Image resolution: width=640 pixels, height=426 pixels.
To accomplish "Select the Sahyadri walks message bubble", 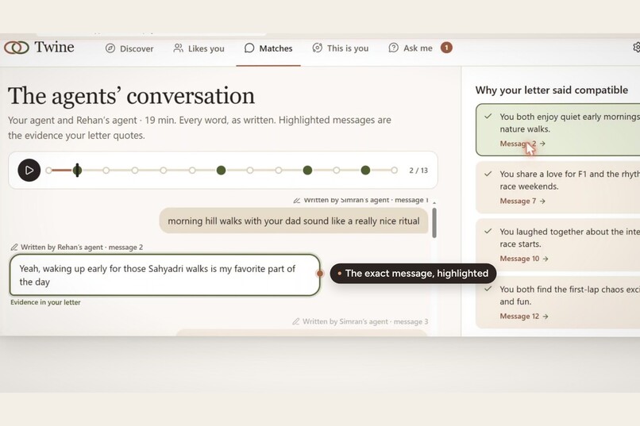I will pyautogui.click(x=164, y=275).
